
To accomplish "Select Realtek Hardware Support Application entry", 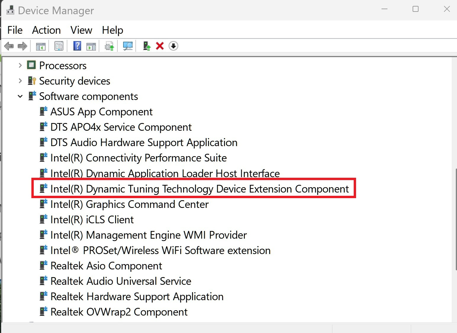I will coord(137,297).
